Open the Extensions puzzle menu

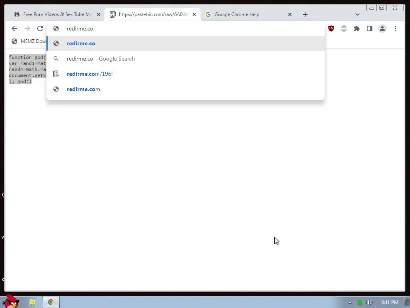coord(357,28)
